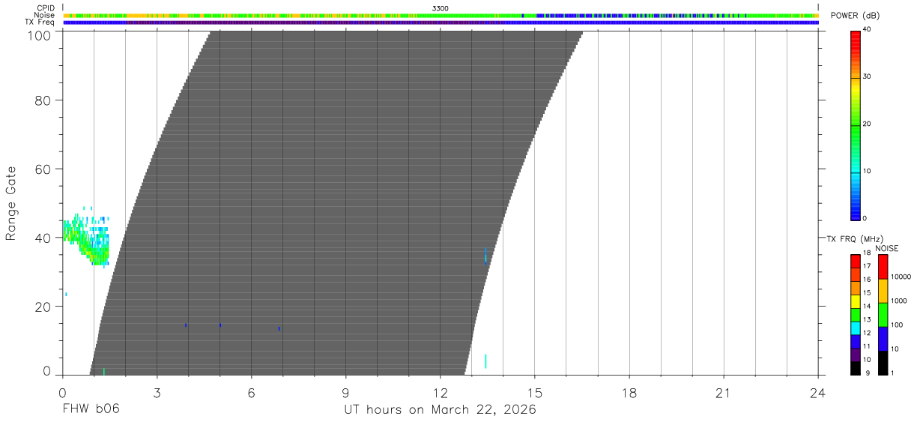Image resolution: width=920 pixels, height=425 pixels.
Task: Click the 16 label on TX FRQ scale
Action: [x=867, y=280]
